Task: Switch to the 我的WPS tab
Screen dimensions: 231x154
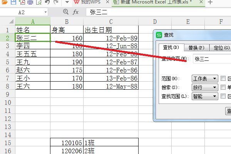Action: (x=92, y=2)
